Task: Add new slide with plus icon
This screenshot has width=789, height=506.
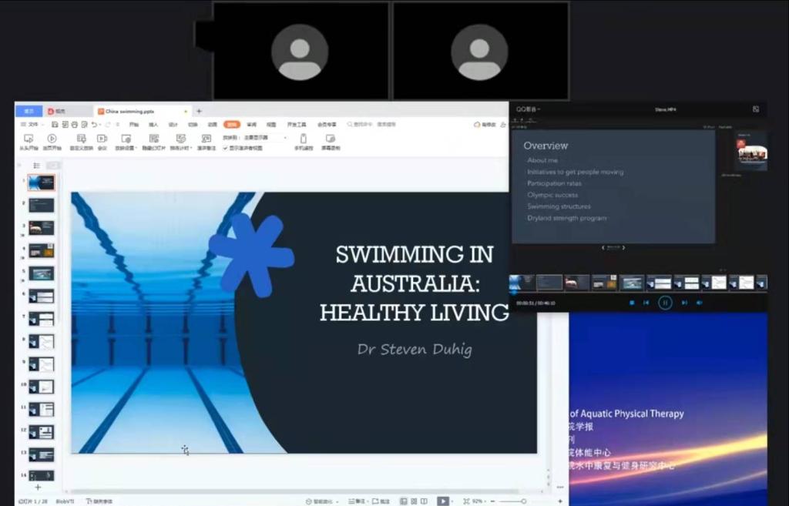Action: [37, 487]
